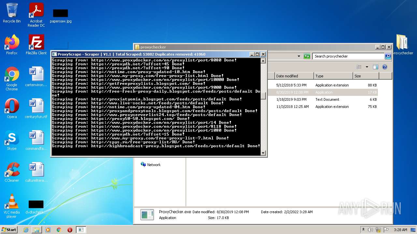
Task: Launch Acrobat Reader DC from desktop
Action: pos(36,15)
